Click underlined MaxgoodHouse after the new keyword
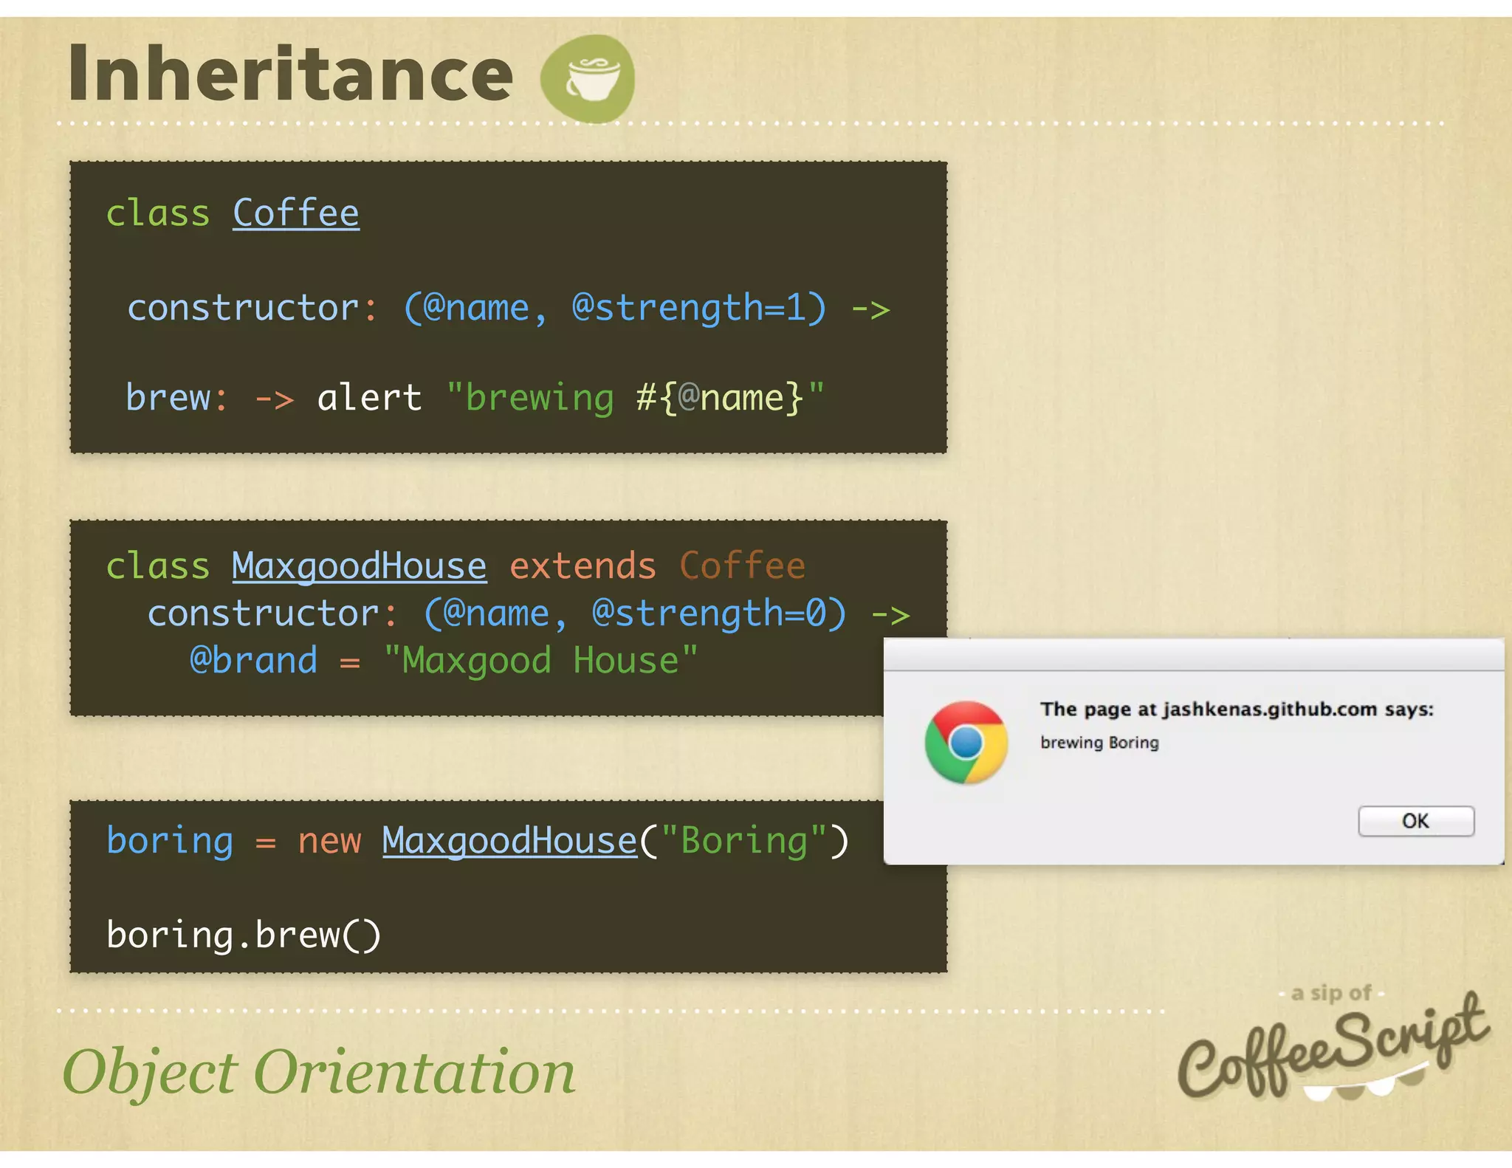1512x1168 pixels. click(x=509, y=841)
